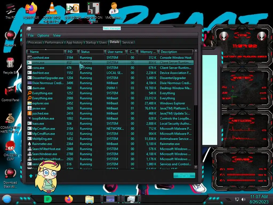This screenshot has width=273, height=205.
Task: Open the HOOKED ON XONIX shortcut
Action: point(94,13)
